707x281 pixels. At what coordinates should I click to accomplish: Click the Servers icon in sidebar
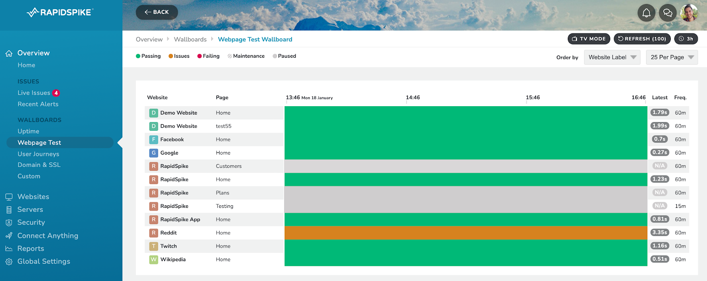[9, 210]
